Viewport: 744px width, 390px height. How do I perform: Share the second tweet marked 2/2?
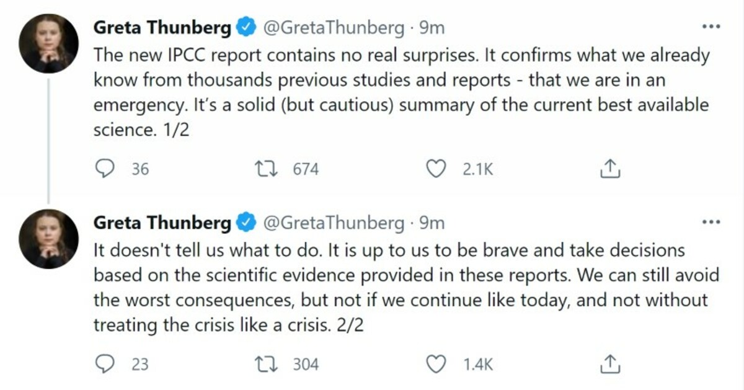pos(609,364)
